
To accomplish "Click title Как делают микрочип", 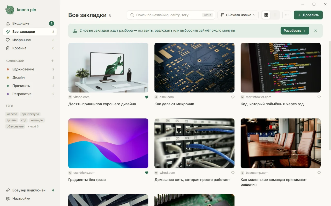I will (x=174, y=104).
